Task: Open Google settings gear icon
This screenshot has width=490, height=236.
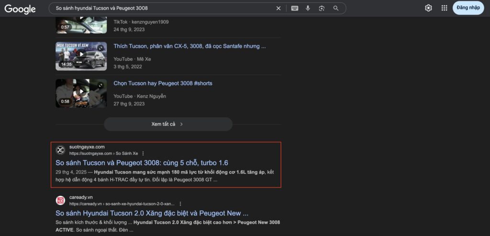Action: pos(428,8)
